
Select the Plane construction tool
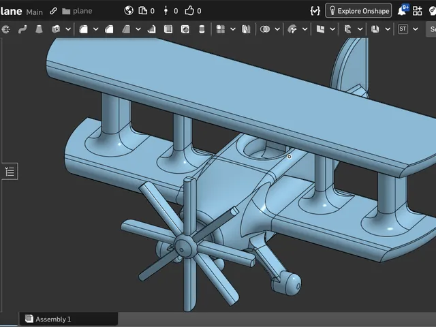click(320, 29)
